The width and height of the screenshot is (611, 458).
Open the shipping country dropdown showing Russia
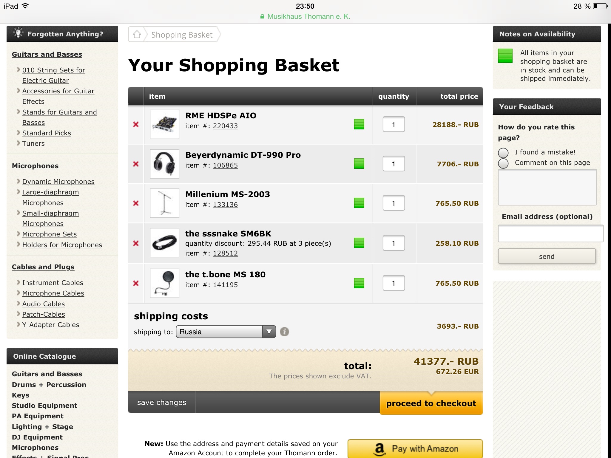226,332
